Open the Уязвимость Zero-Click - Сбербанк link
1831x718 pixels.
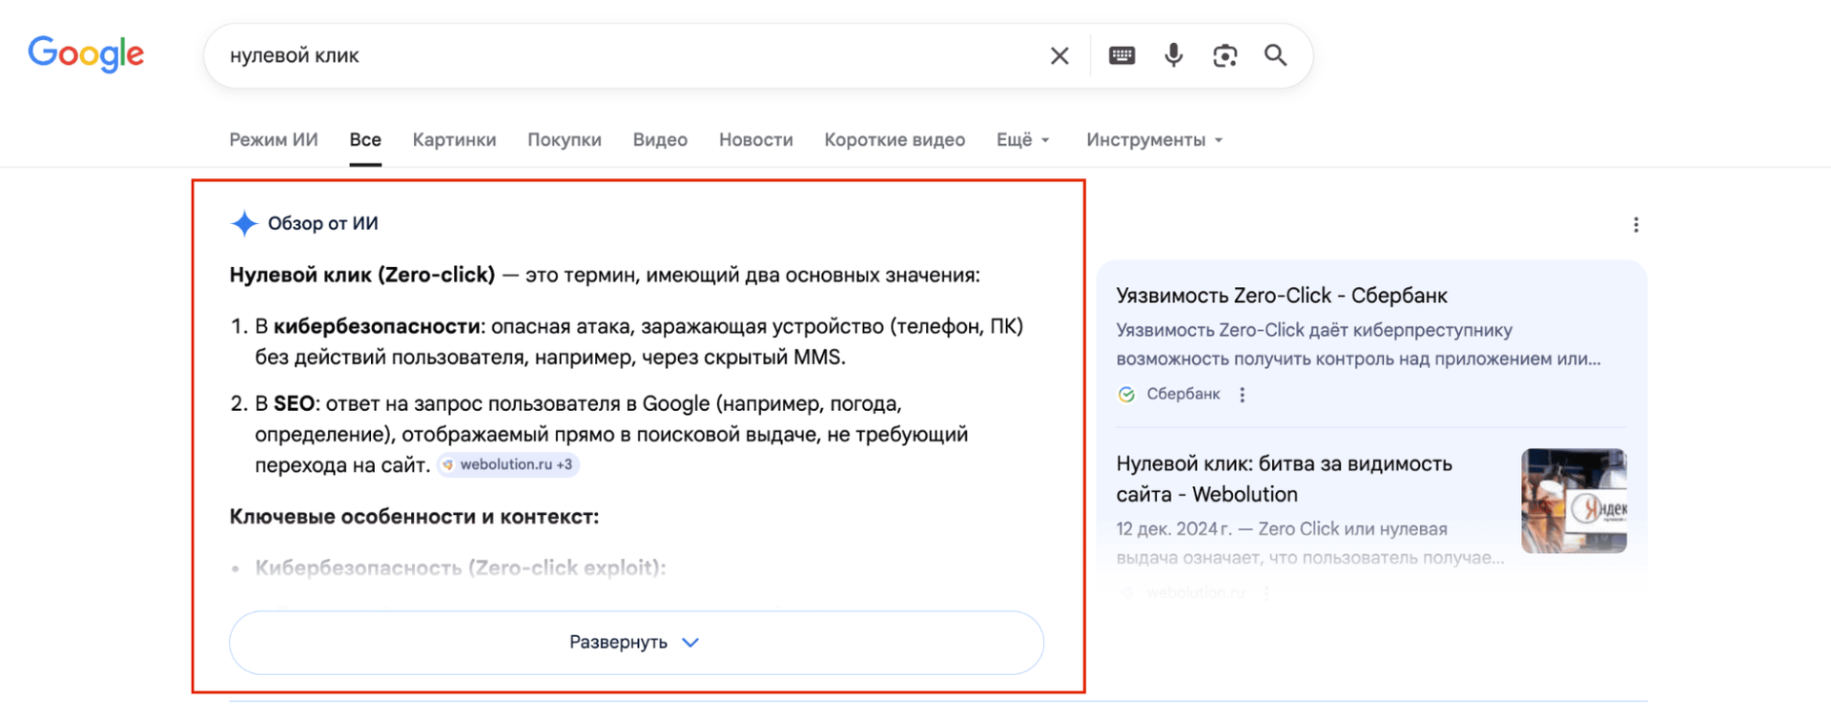point(1281,296)
